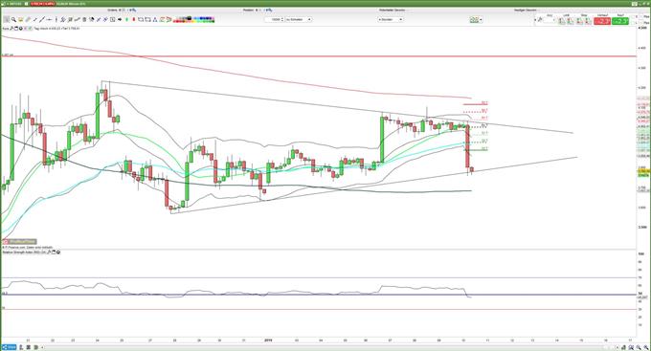Click the red Verkauf sell button
The width and height of the screenshot is (651, 351).
click(601, 21)
